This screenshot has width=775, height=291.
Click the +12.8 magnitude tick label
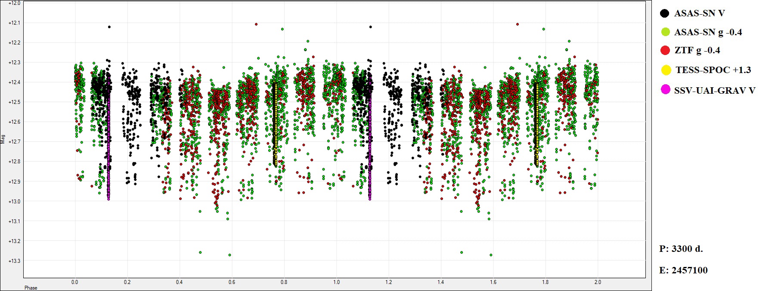click(14, 162)
